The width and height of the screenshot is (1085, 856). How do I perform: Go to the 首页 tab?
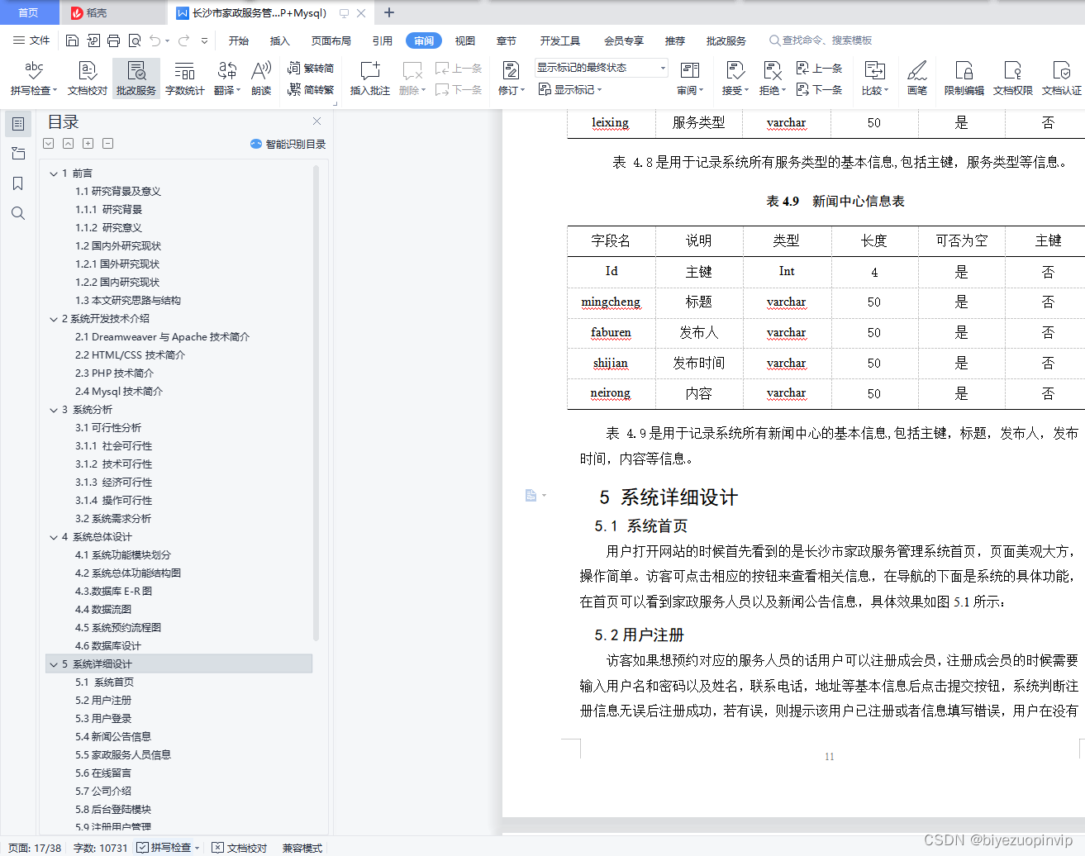[29, 12]
